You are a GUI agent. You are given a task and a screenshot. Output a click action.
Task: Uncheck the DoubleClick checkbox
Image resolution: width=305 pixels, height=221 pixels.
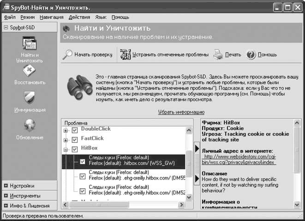(x=75, y=131)
